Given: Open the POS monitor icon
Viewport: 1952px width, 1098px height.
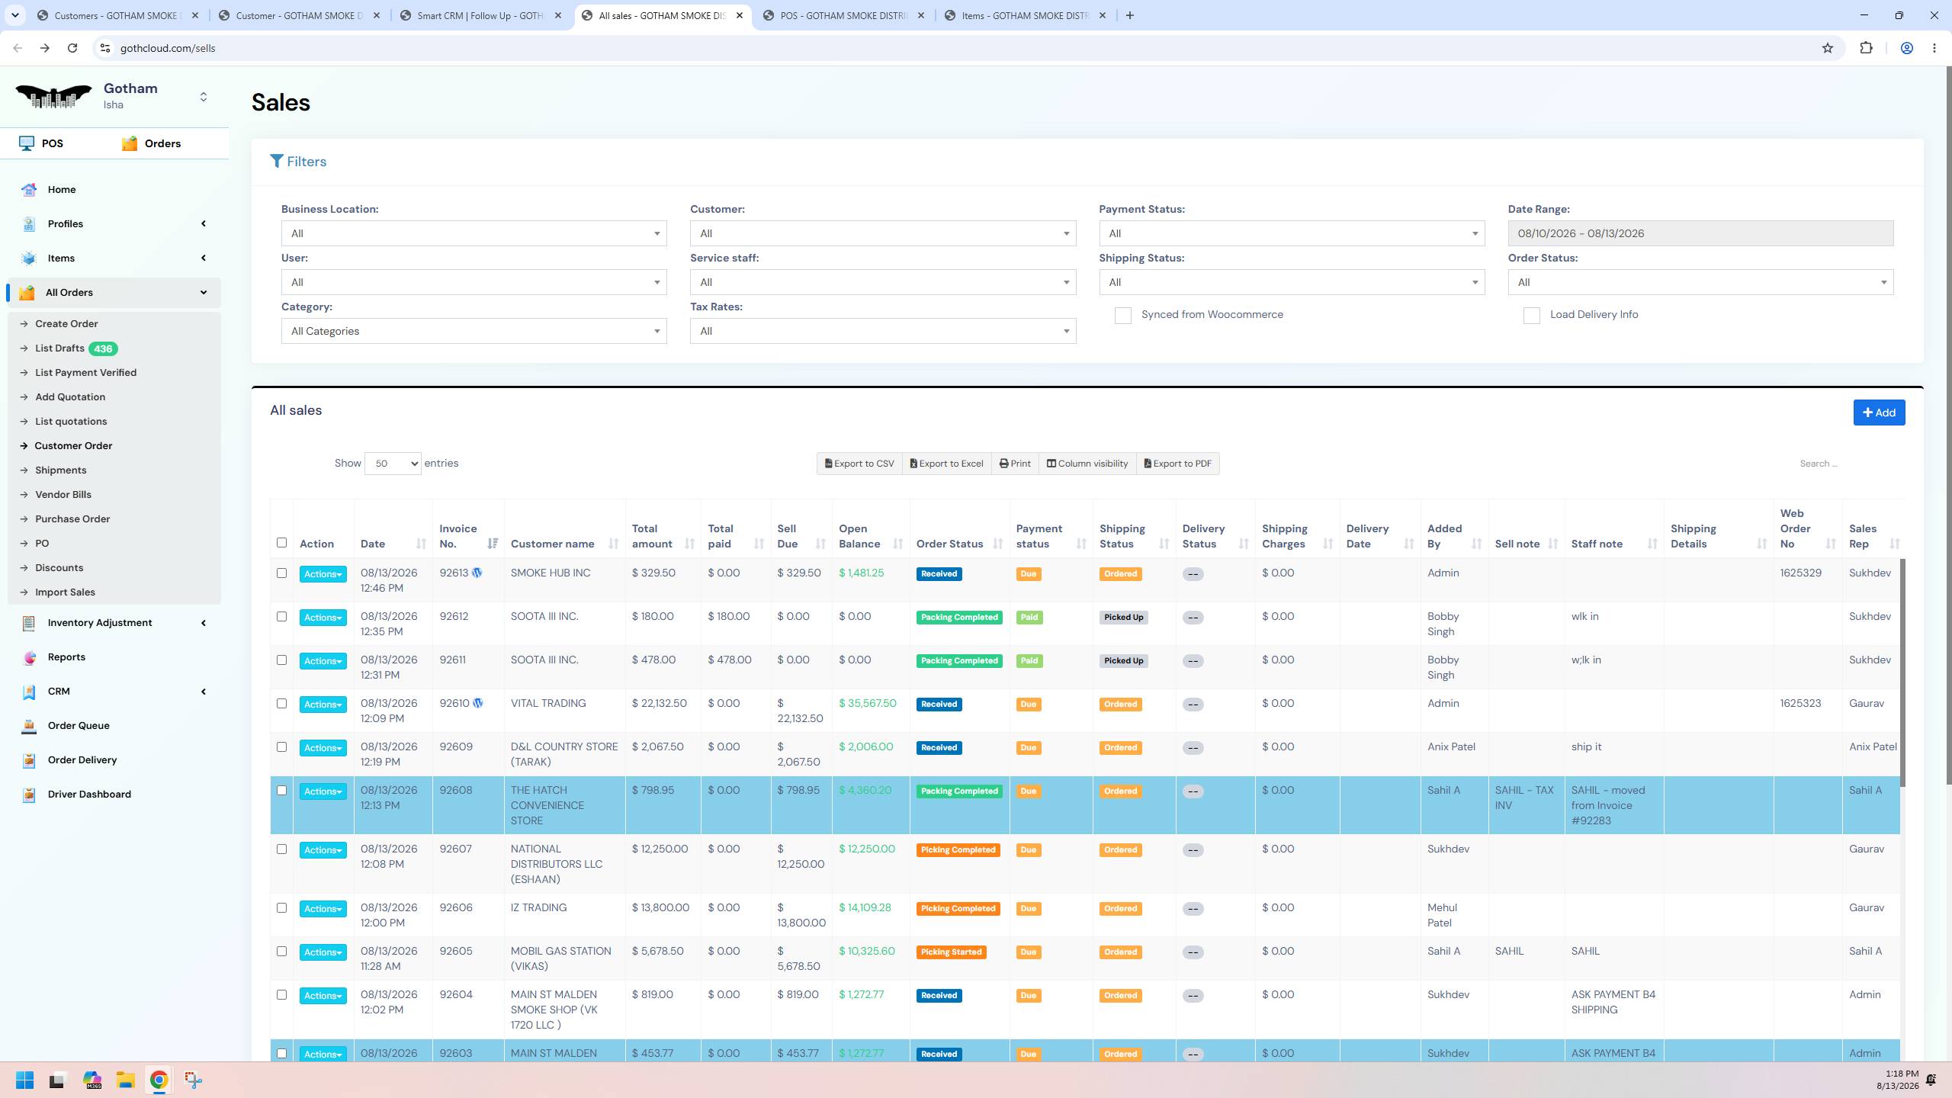Looking at the screenshot, I should pos(27,143).
